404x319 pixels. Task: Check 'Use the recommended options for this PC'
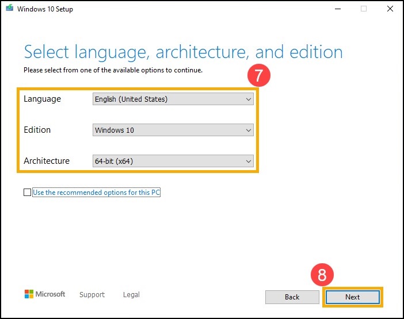point(27,192)
